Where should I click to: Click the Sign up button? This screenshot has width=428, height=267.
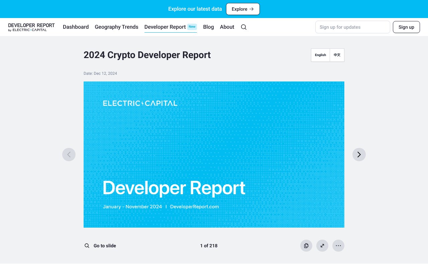coord(406,27)
